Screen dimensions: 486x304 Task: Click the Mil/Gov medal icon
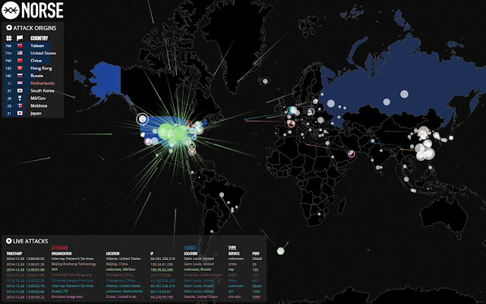point(20,98)
